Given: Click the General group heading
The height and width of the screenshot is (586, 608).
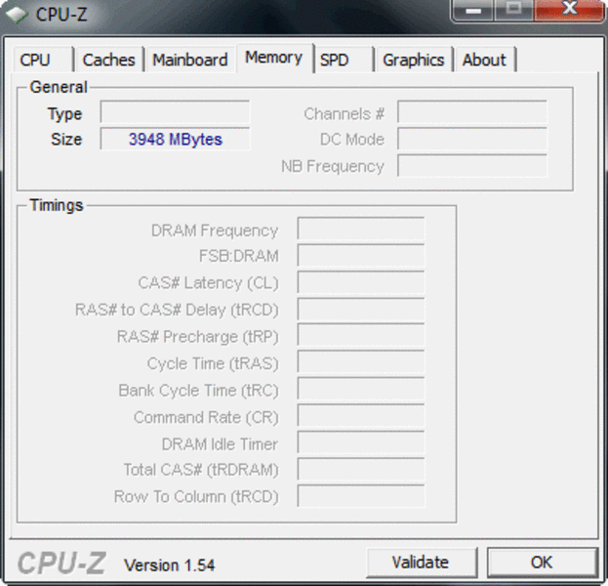Looking at the screenshot, I should (59, 87).
